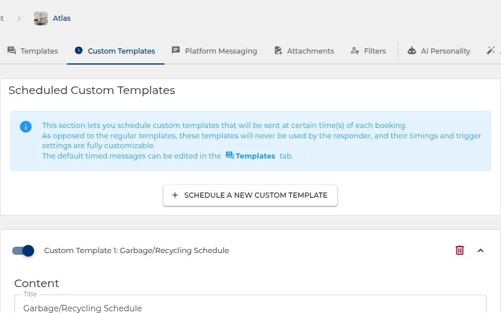
Task: Click the Atlas breadcrumb link
Action: [x=62, y=18]
